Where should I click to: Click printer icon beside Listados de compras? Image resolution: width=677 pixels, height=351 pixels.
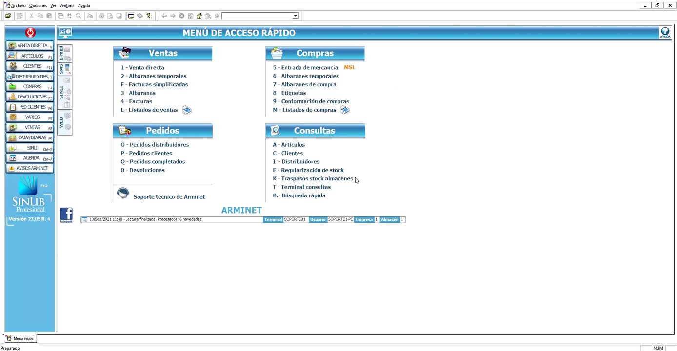pyautogui.click(x=345, y=110)
